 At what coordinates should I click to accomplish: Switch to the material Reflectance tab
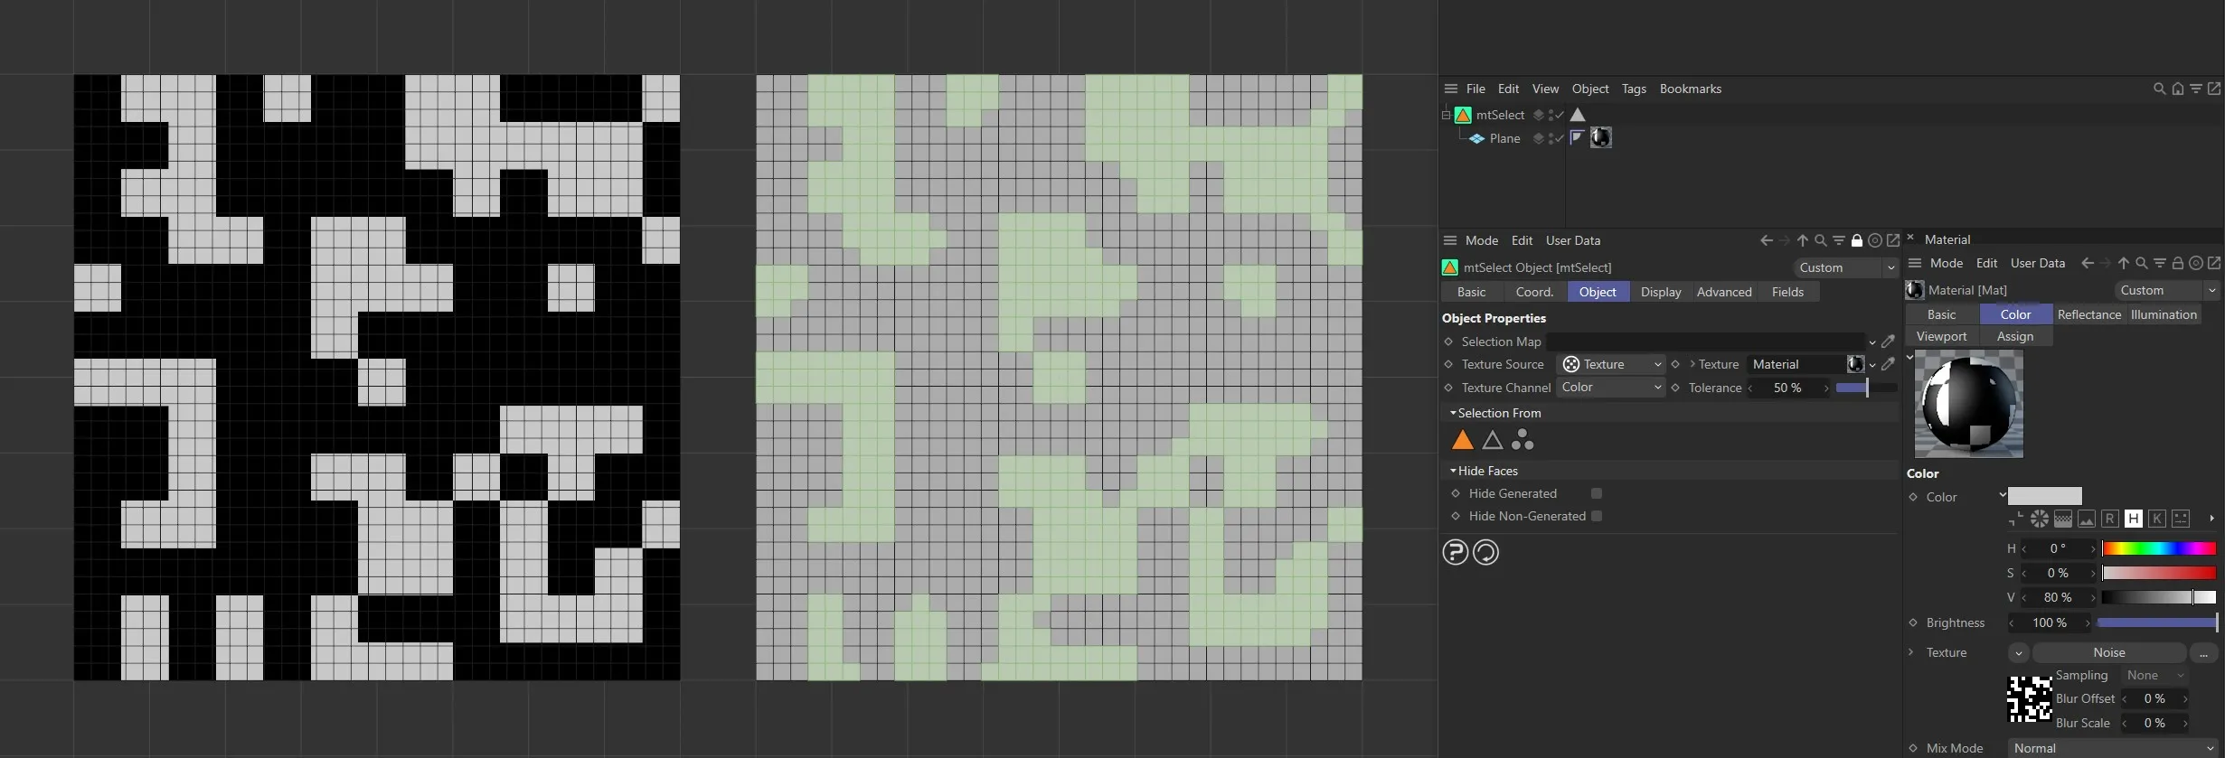[x=2088, y=314]
